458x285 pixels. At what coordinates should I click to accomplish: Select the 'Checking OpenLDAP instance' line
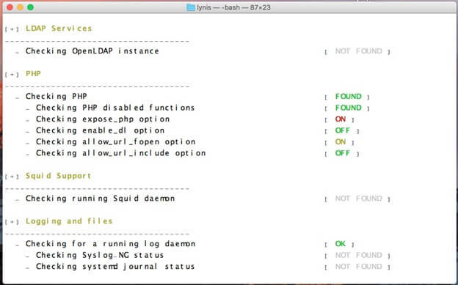click(92, 51)
